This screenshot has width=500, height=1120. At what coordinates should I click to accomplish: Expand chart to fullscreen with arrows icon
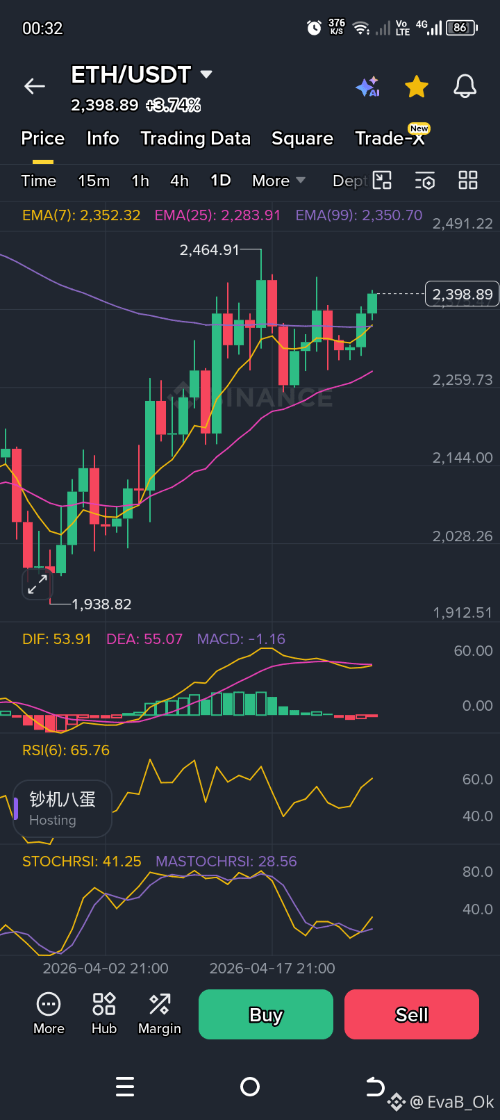tap(37, 584)
